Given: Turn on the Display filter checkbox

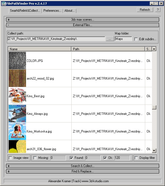Looking at the screenshot, I should tap(137, 158).
